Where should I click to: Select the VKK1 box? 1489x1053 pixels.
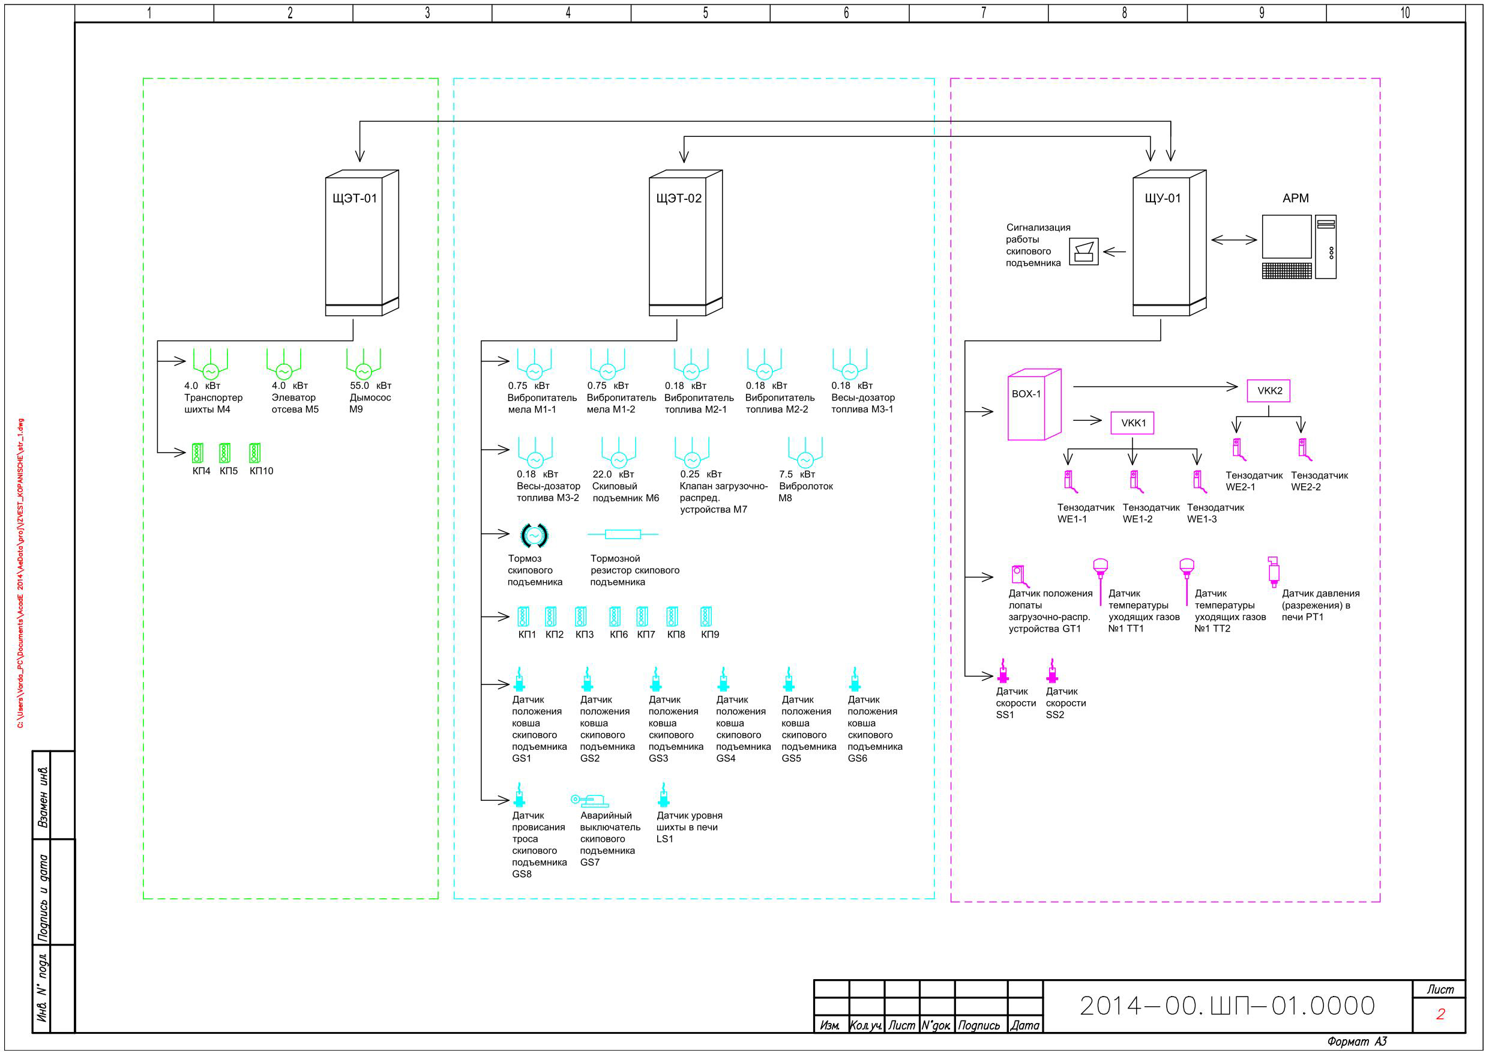[x=1133, y=423]
